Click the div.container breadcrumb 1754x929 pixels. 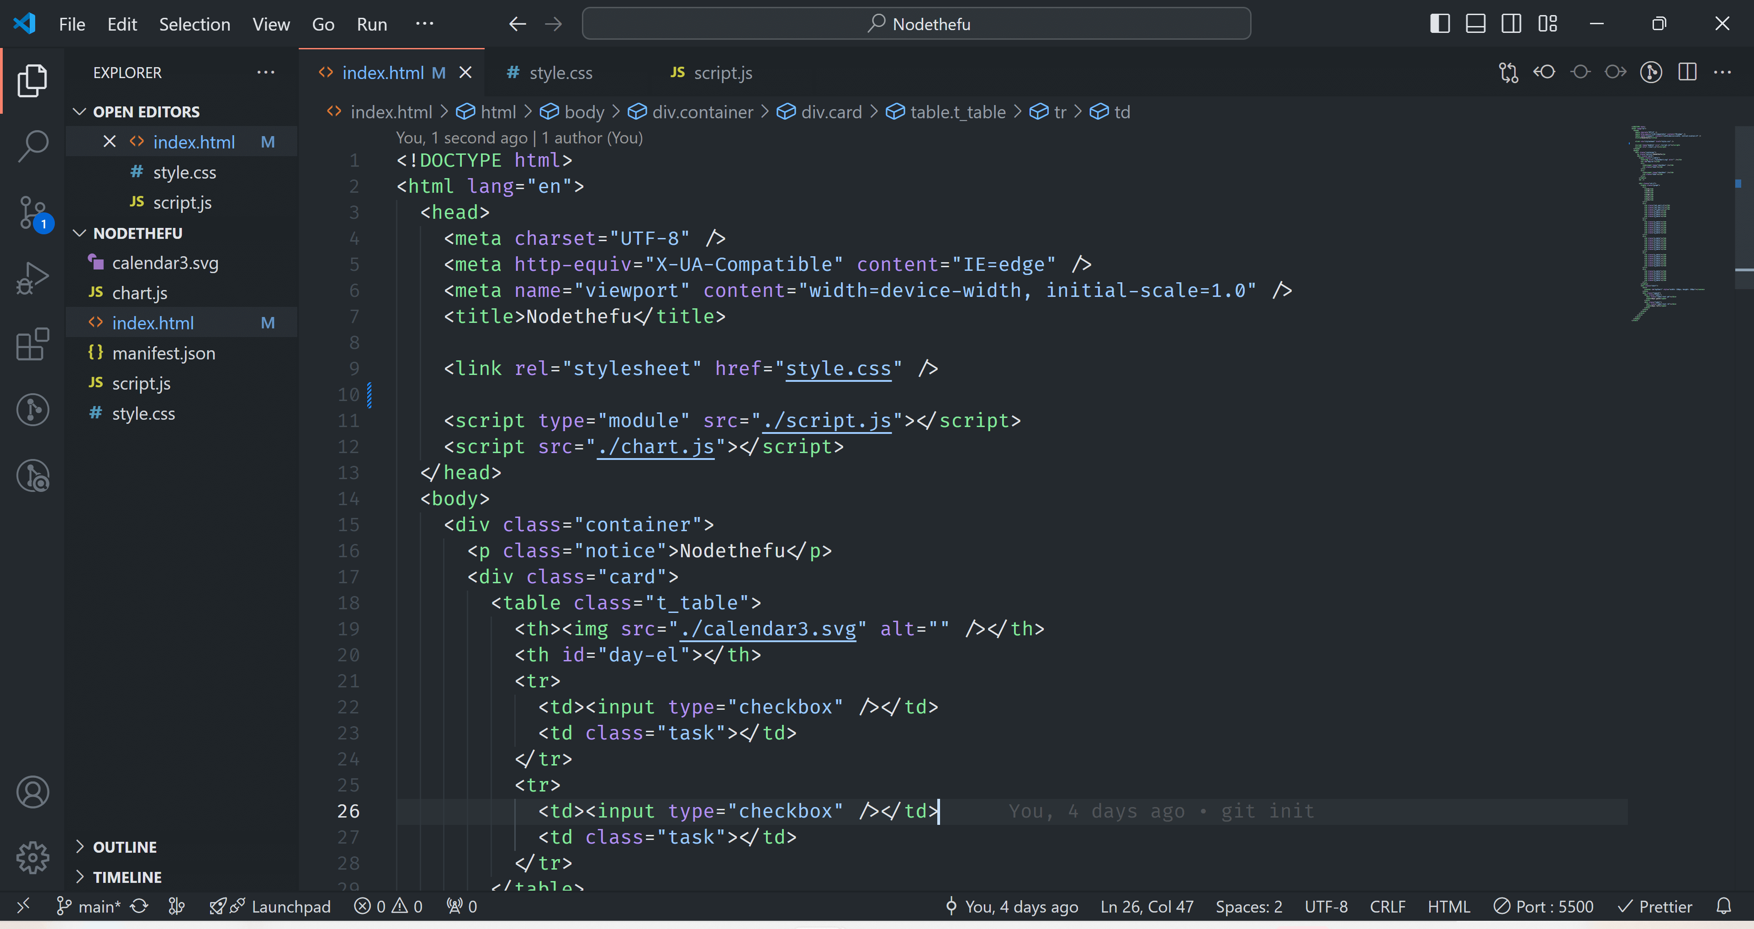pyautogui.click(x=691, y=112)
